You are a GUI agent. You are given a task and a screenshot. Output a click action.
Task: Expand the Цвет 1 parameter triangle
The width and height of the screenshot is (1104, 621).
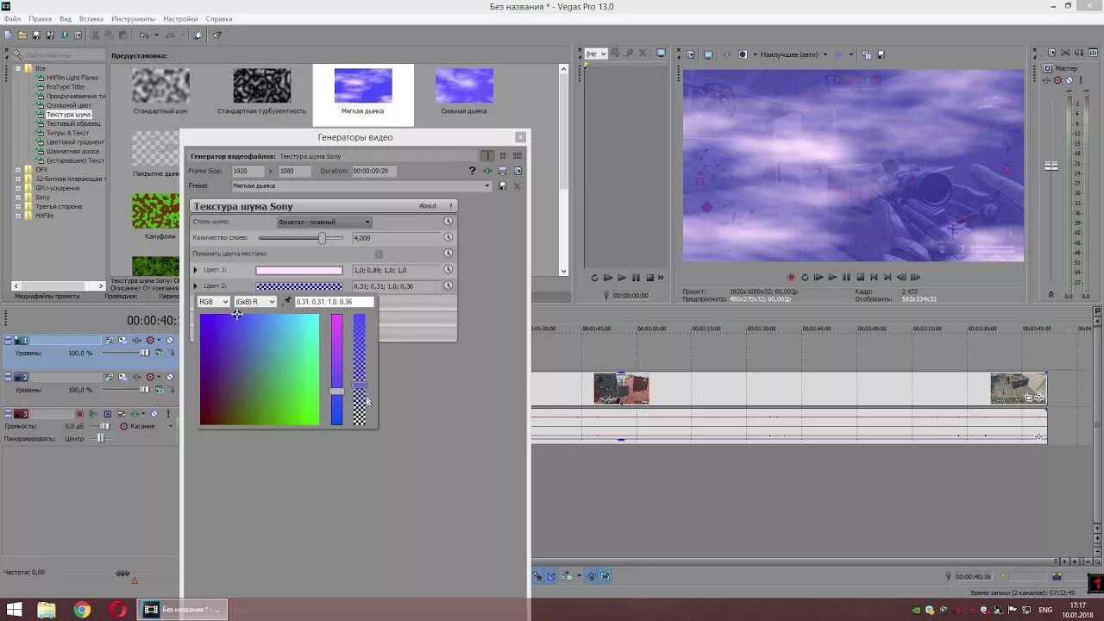pos(196,270)
